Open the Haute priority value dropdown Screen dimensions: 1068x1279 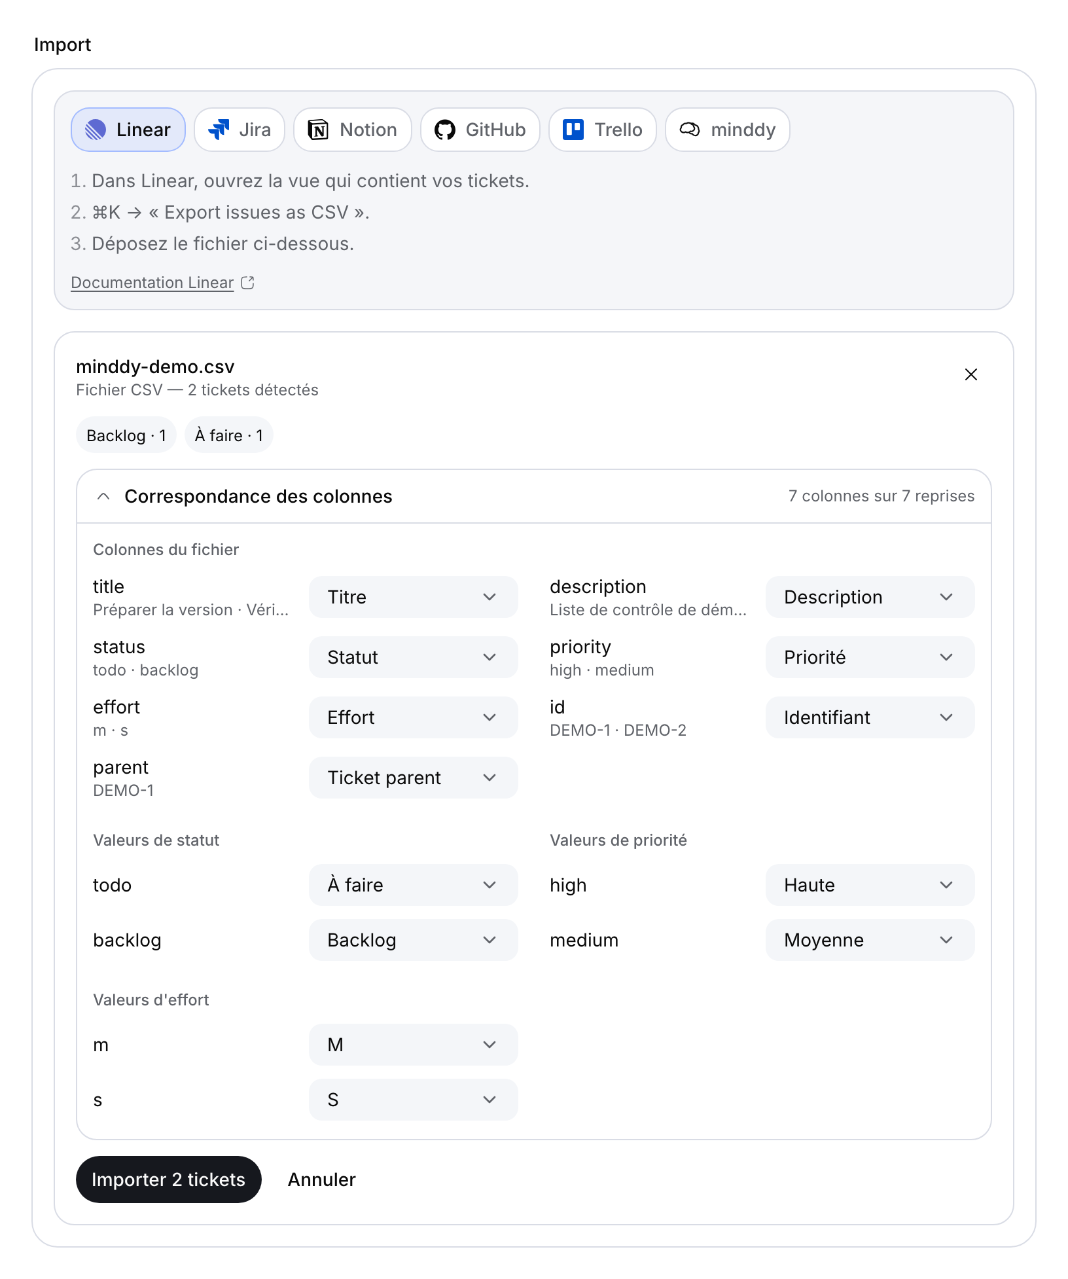(x=870, y=885)
